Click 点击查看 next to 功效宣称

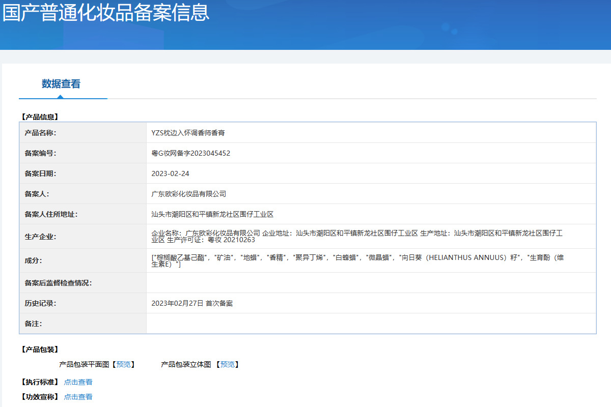pyautogui.click(x=78, y=397)
